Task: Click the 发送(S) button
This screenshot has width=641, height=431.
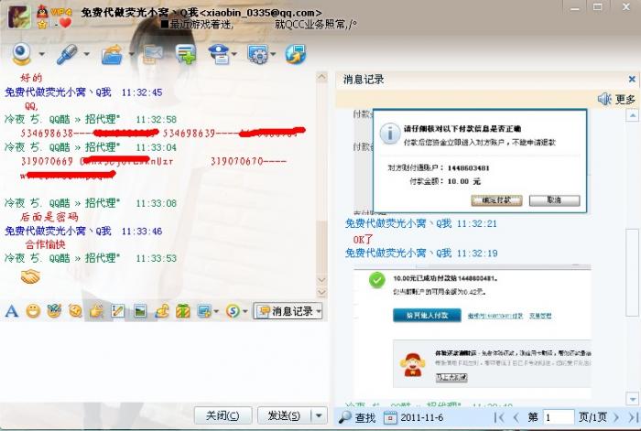Action: (x=284, y=415)
